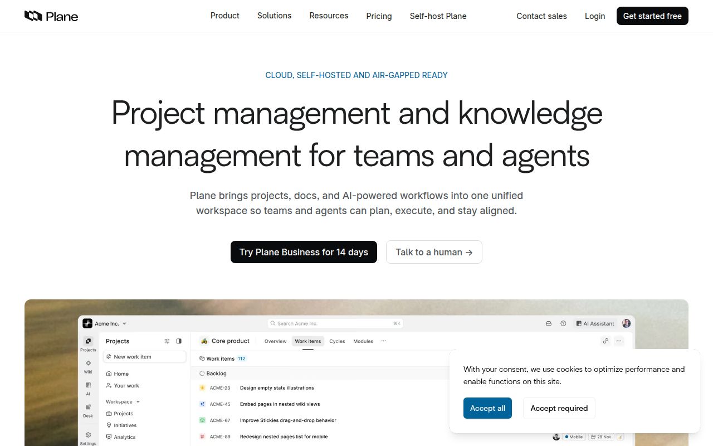
Task: Click the help question mark icon
Action: coord(563,323)
